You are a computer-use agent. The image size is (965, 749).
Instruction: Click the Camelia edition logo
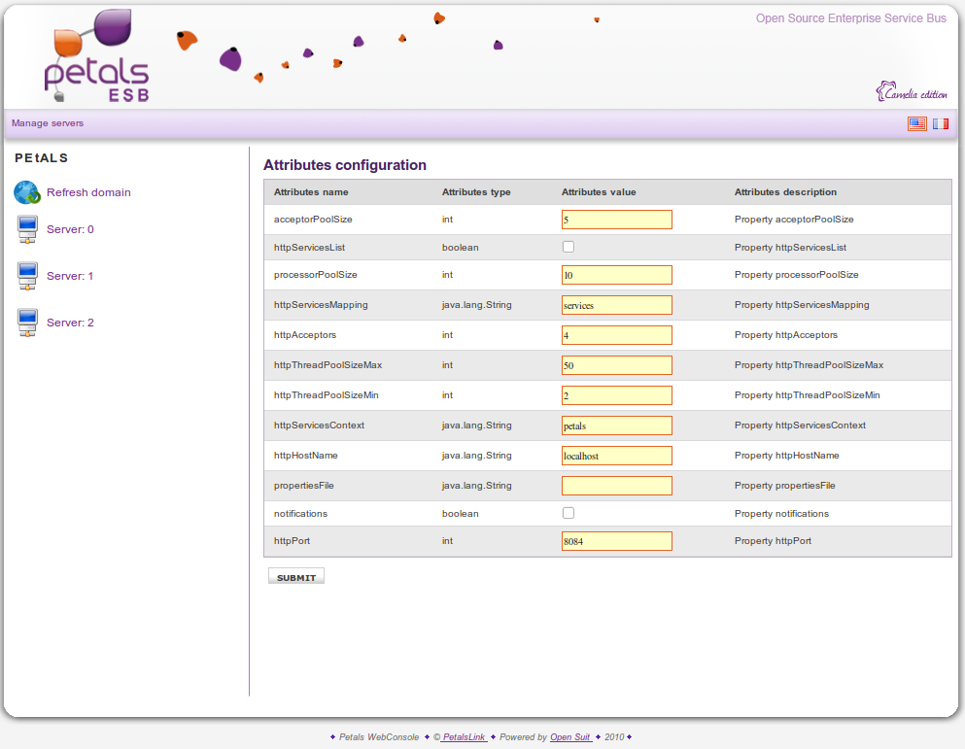(x=911, y=92)
